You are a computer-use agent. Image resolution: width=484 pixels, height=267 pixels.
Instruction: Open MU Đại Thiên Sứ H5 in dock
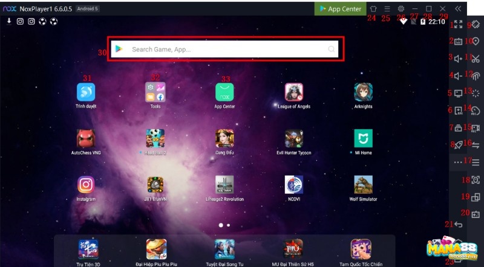tap(293, 253)
